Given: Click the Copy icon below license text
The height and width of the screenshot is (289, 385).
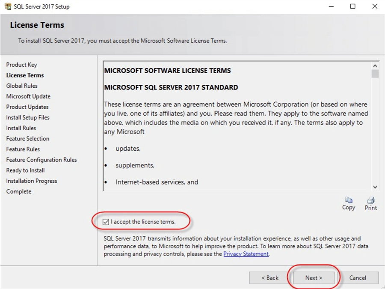Looking at the screenshot, I should [x=349, y=200].
